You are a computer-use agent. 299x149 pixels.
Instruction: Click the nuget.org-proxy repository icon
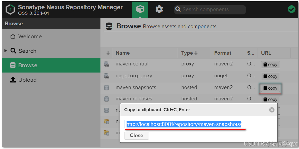coord(107,76)
